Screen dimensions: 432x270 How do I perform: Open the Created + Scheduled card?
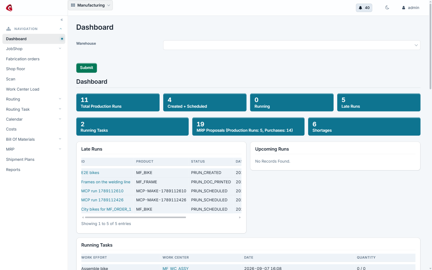tap(205, 102)
